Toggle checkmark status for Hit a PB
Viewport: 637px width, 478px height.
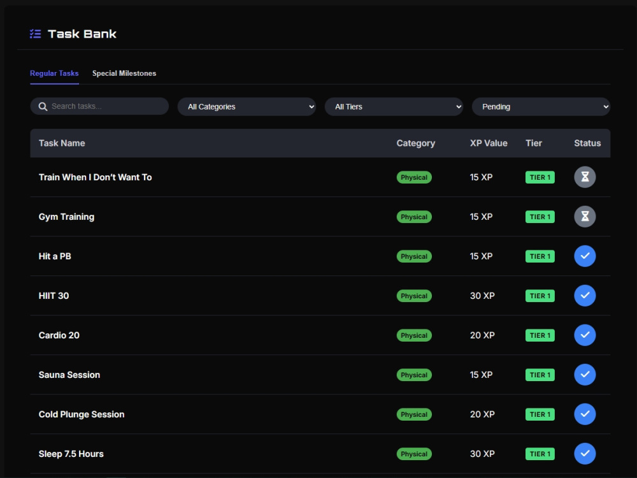pos(585,256)
